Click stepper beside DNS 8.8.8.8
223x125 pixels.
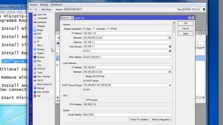coord(170,51)
